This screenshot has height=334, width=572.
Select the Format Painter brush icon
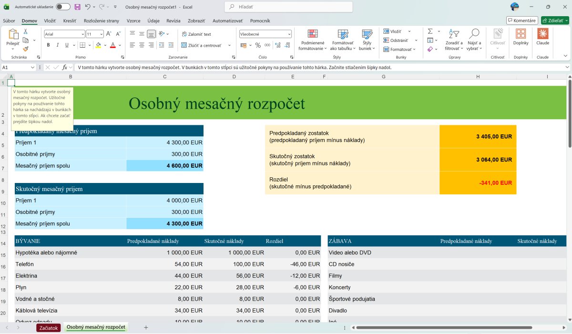(x=26, y=49)
